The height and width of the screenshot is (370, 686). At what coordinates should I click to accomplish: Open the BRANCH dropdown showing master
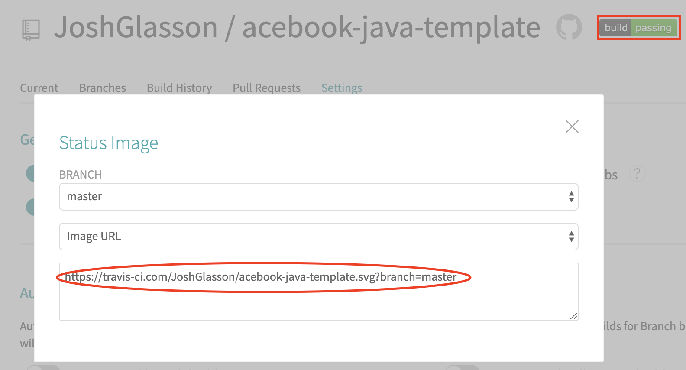(x=318, y=197)
